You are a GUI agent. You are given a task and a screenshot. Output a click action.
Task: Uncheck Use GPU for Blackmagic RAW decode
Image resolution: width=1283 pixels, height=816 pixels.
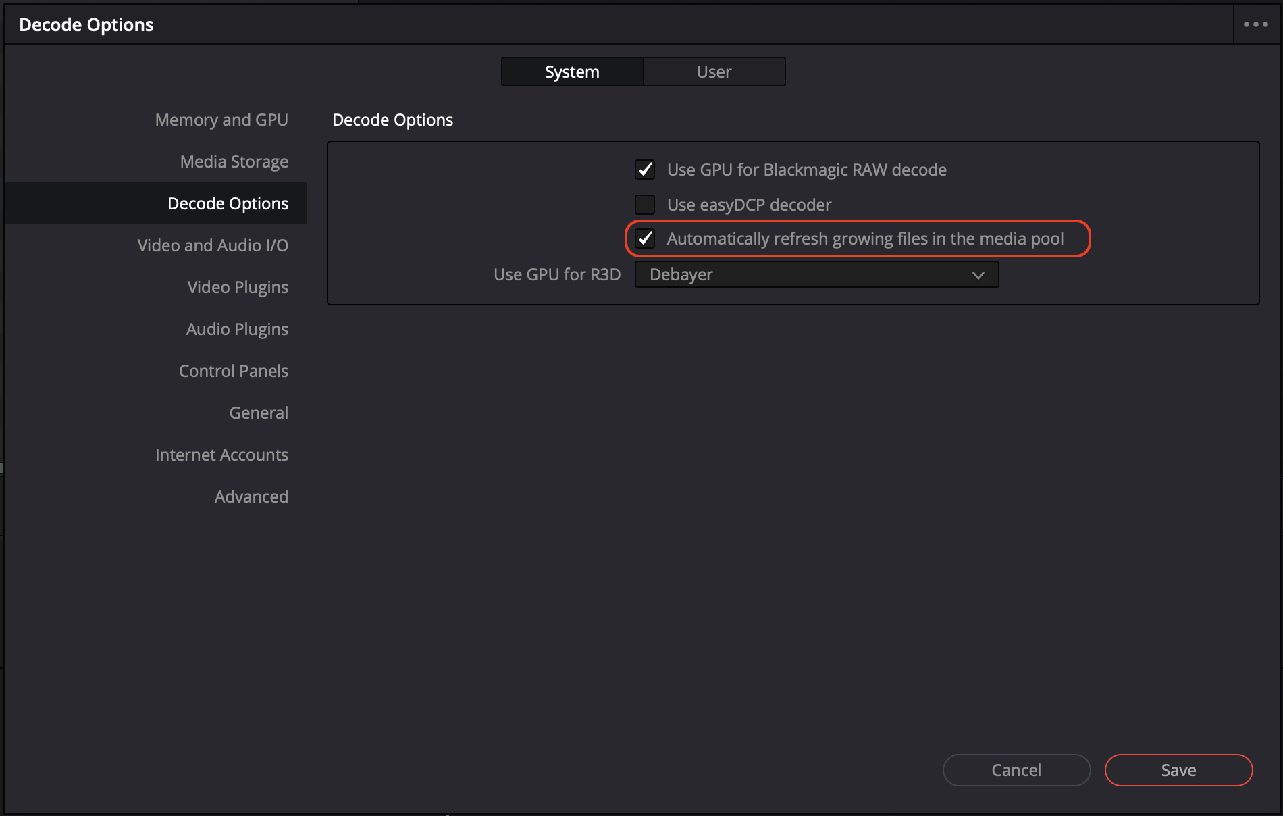pos(645,169)
